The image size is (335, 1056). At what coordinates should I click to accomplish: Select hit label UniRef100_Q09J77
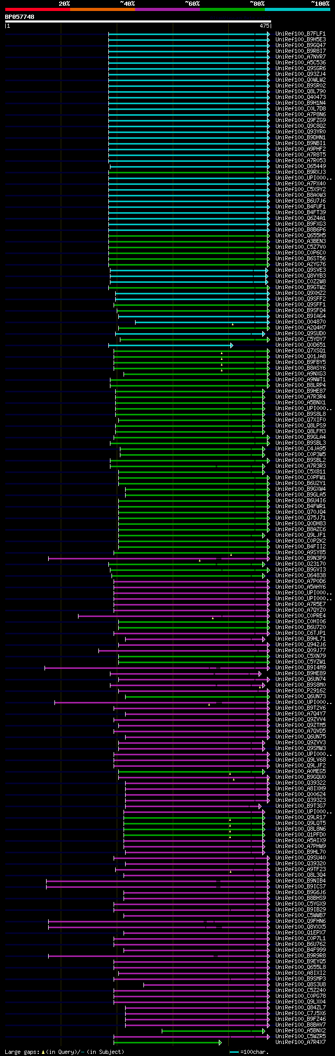[x=300, y=650]
